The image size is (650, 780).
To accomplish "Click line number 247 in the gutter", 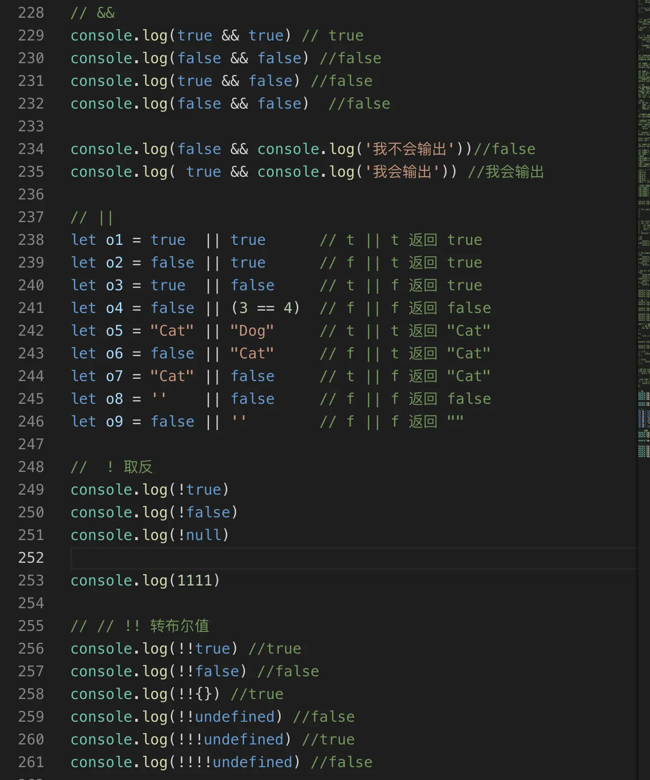I will 31,444.
